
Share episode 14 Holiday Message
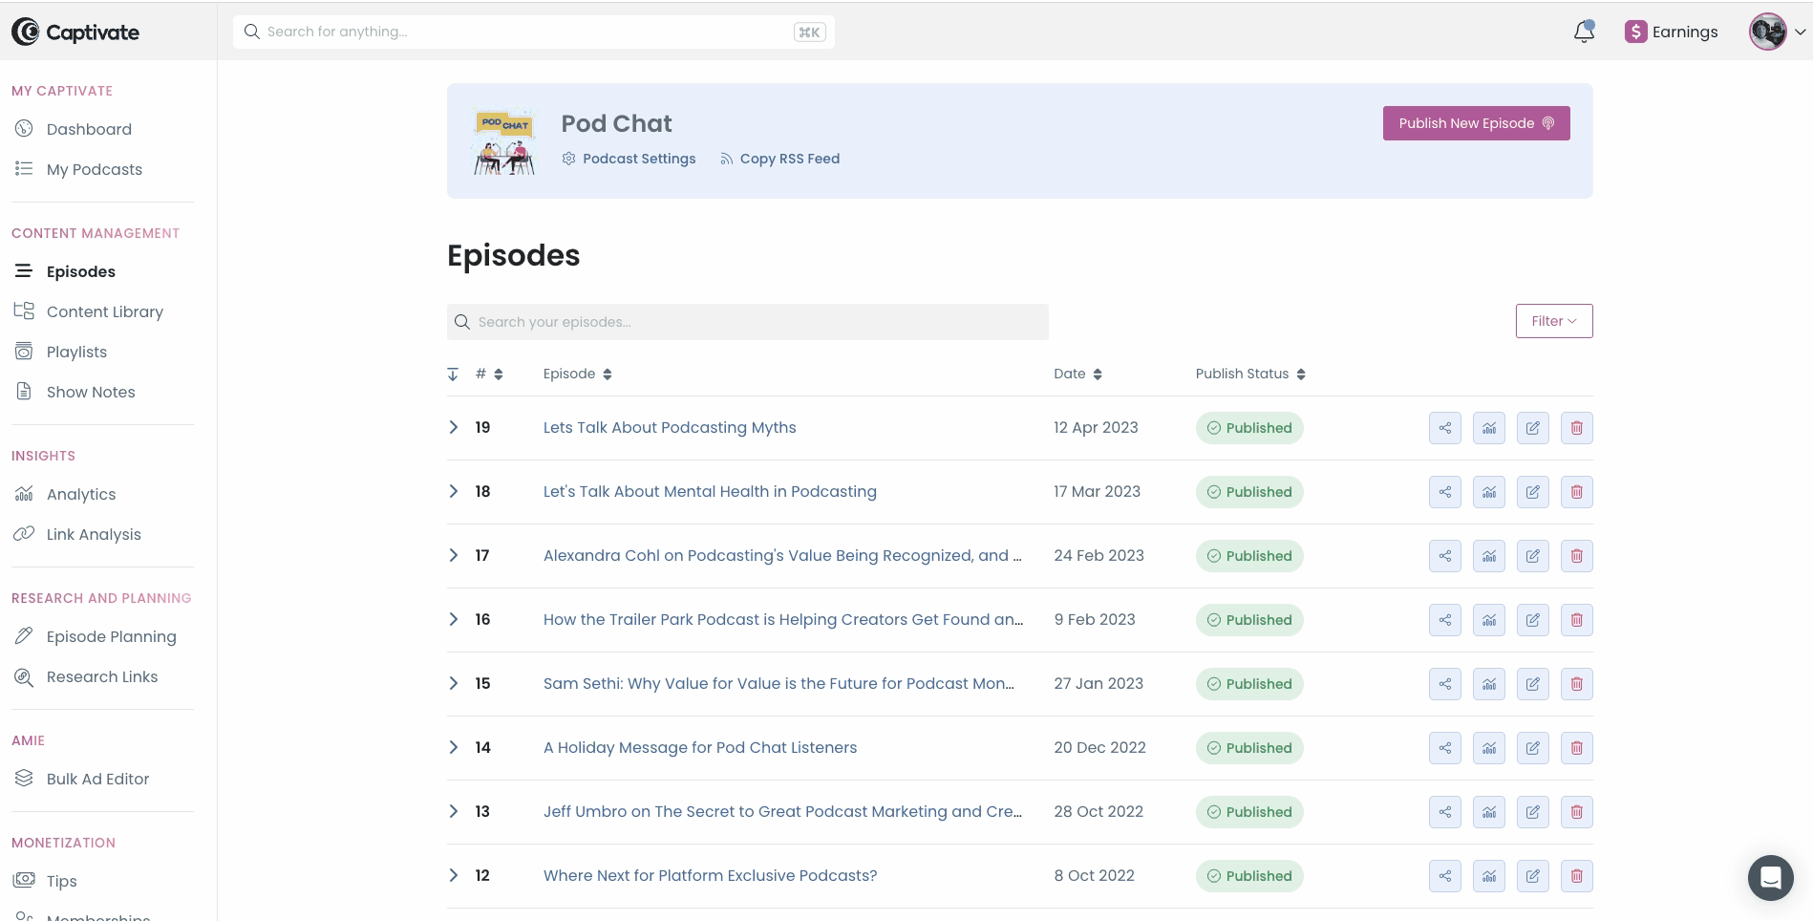point(1445,748)
